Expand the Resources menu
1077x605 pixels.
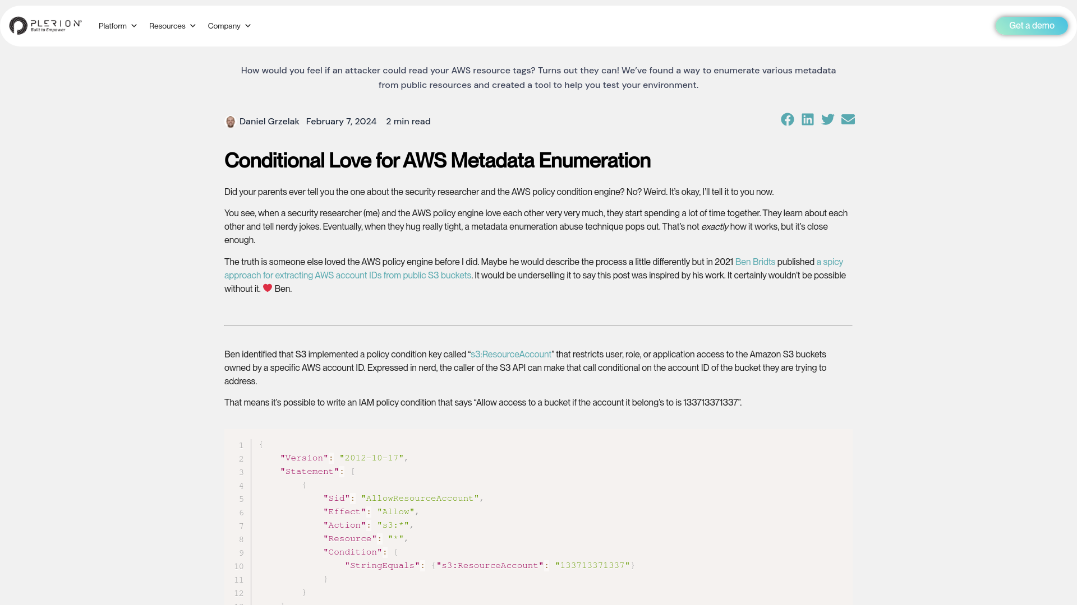[x=172, y=26]
